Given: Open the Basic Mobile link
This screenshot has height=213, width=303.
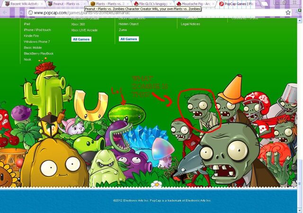Looking at the screenshot, I should point(33,47).
